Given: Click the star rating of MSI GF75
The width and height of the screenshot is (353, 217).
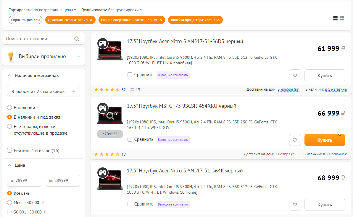Looking at the screenshot, I should 107,154.
